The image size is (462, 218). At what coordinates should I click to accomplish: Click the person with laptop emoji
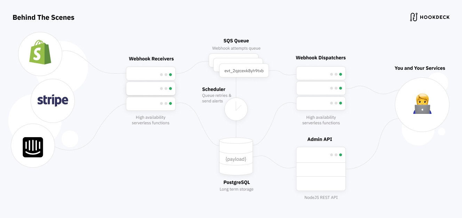[422, 104]
